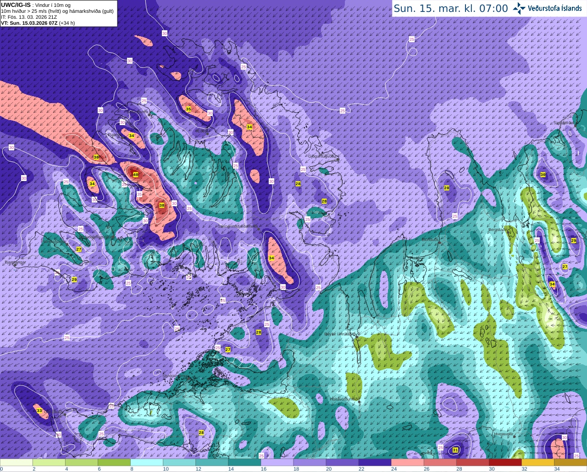
Task: Click the white 35 contour label
Action: click(x=139, y=194)
